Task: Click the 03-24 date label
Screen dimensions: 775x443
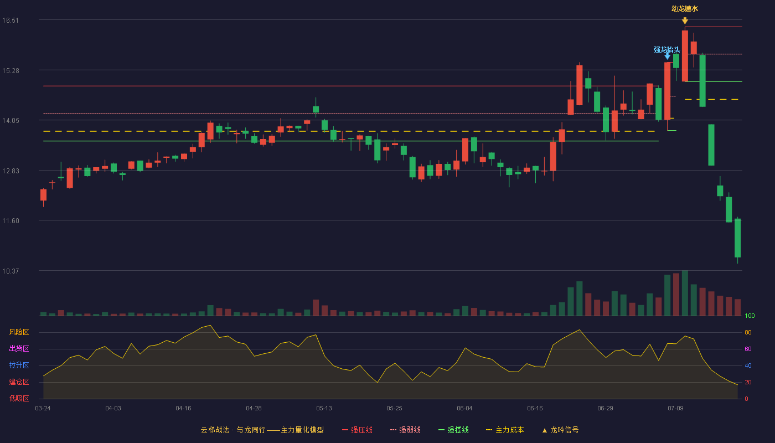Action: (43, 408)
